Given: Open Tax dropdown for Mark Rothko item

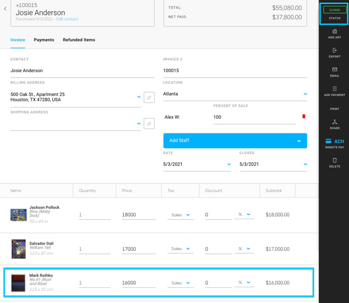Looking at the screenshot, I should coord(181,283).
